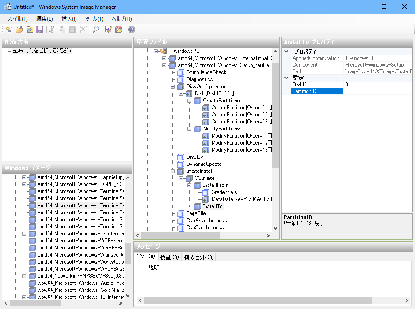This screenshot has height=309, width=415.
Task: Open the ツール(T) menu
Action: coord(94,19)
